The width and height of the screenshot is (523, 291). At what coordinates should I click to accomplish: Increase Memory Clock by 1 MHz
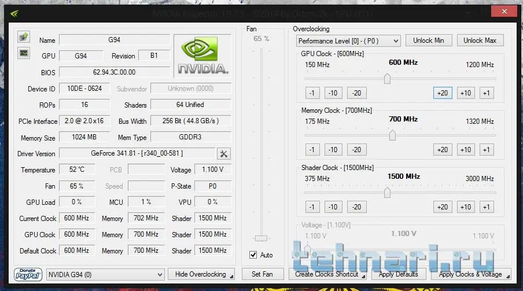[x=487, y=150]
